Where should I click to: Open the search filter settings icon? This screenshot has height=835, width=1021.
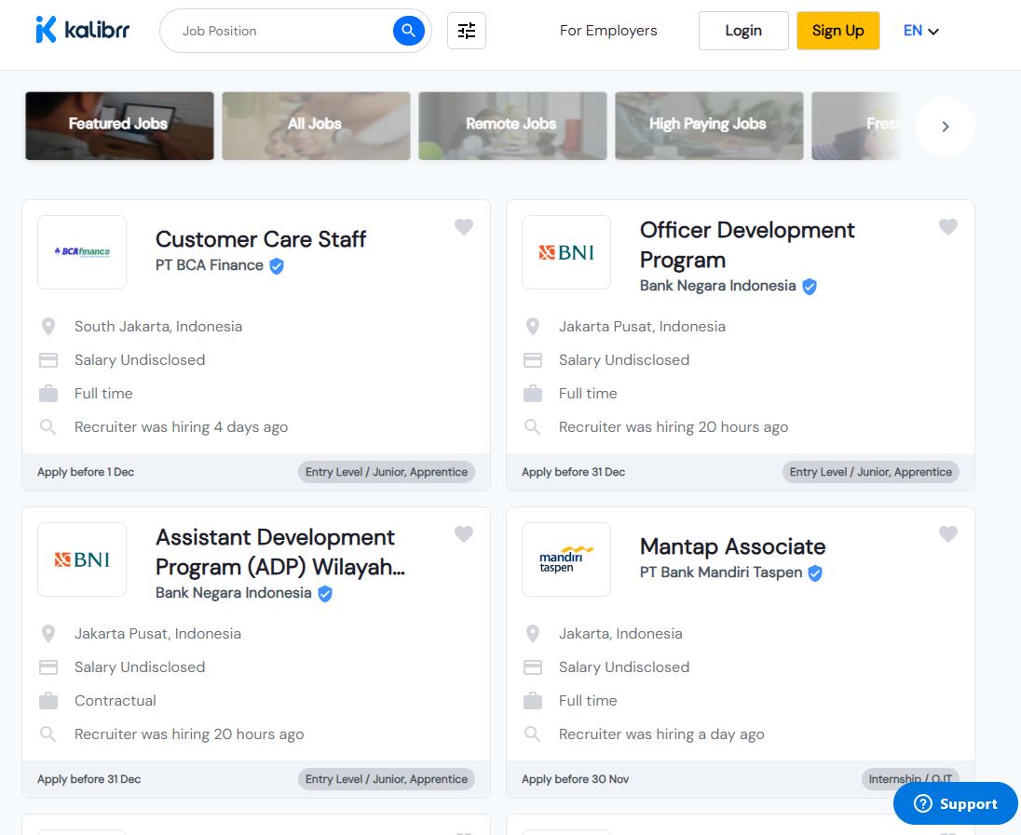tap(466, 31)
